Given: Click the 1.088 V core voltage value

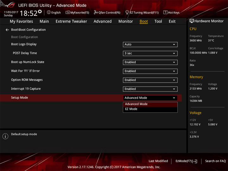Looking at the screenshot, I should click(x=213, y=53).
